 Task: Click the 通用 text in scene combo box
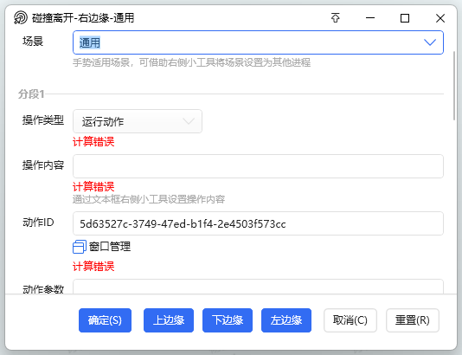(x=90, y=42)
